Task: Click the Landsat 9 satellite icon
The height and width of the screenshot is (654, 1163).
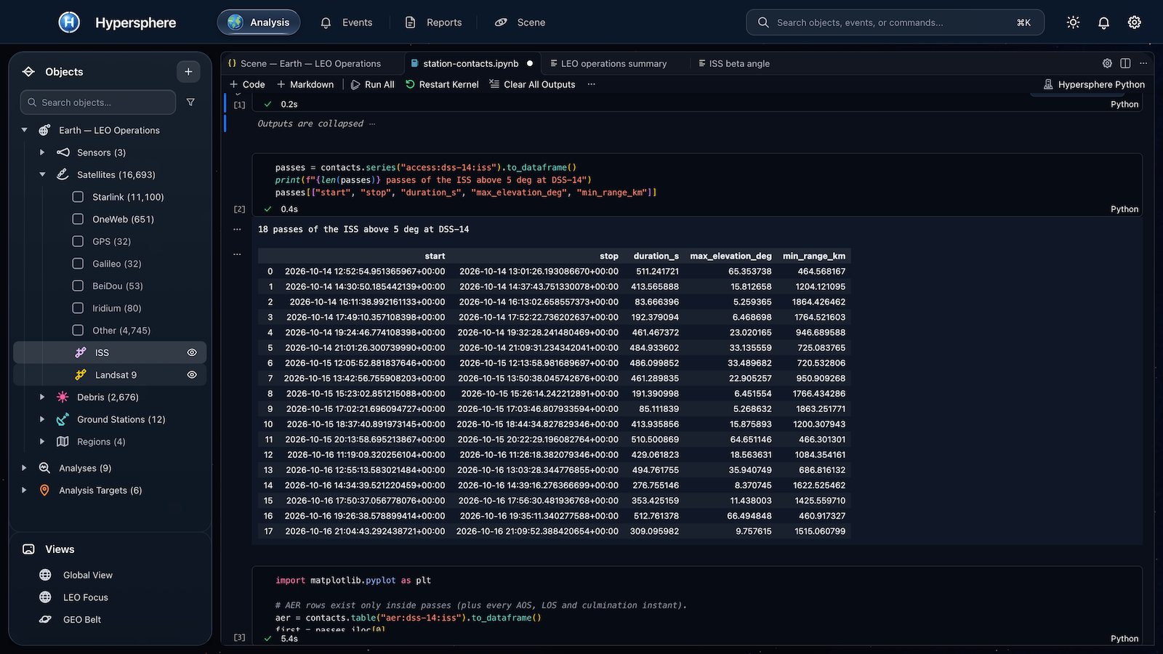Action: click(x=81, y=375)
